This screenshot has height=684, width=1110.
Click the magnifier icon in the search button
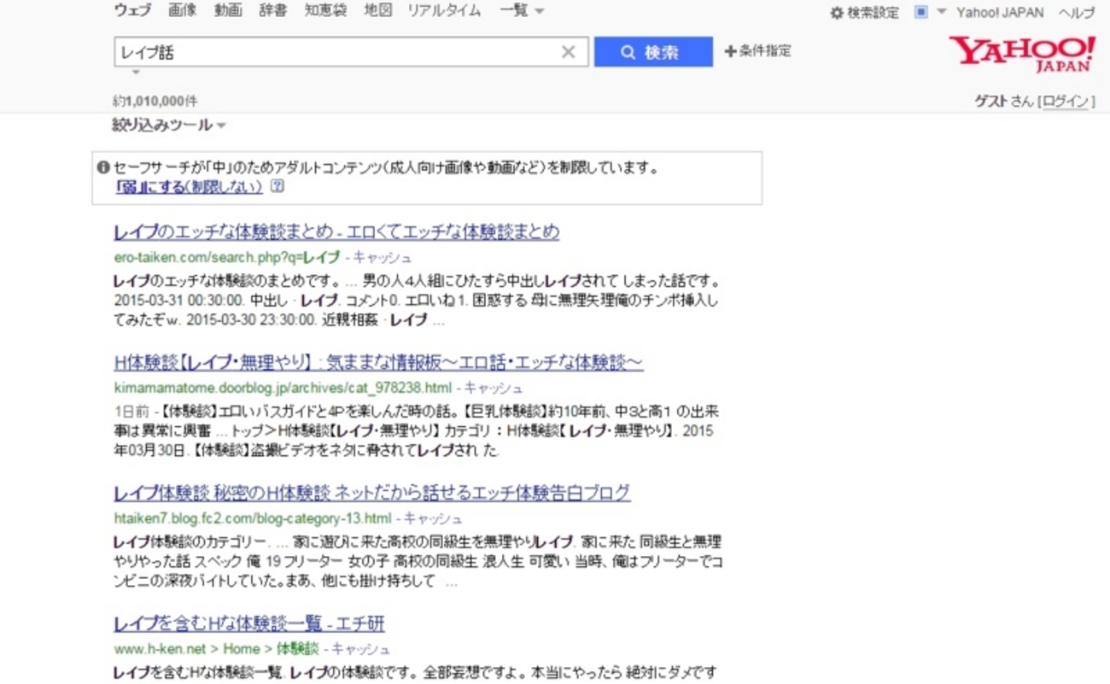628,52
